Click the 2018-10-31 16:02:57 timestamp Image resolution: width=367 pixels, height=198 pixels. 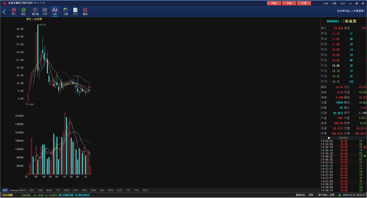tap(354, 195)
